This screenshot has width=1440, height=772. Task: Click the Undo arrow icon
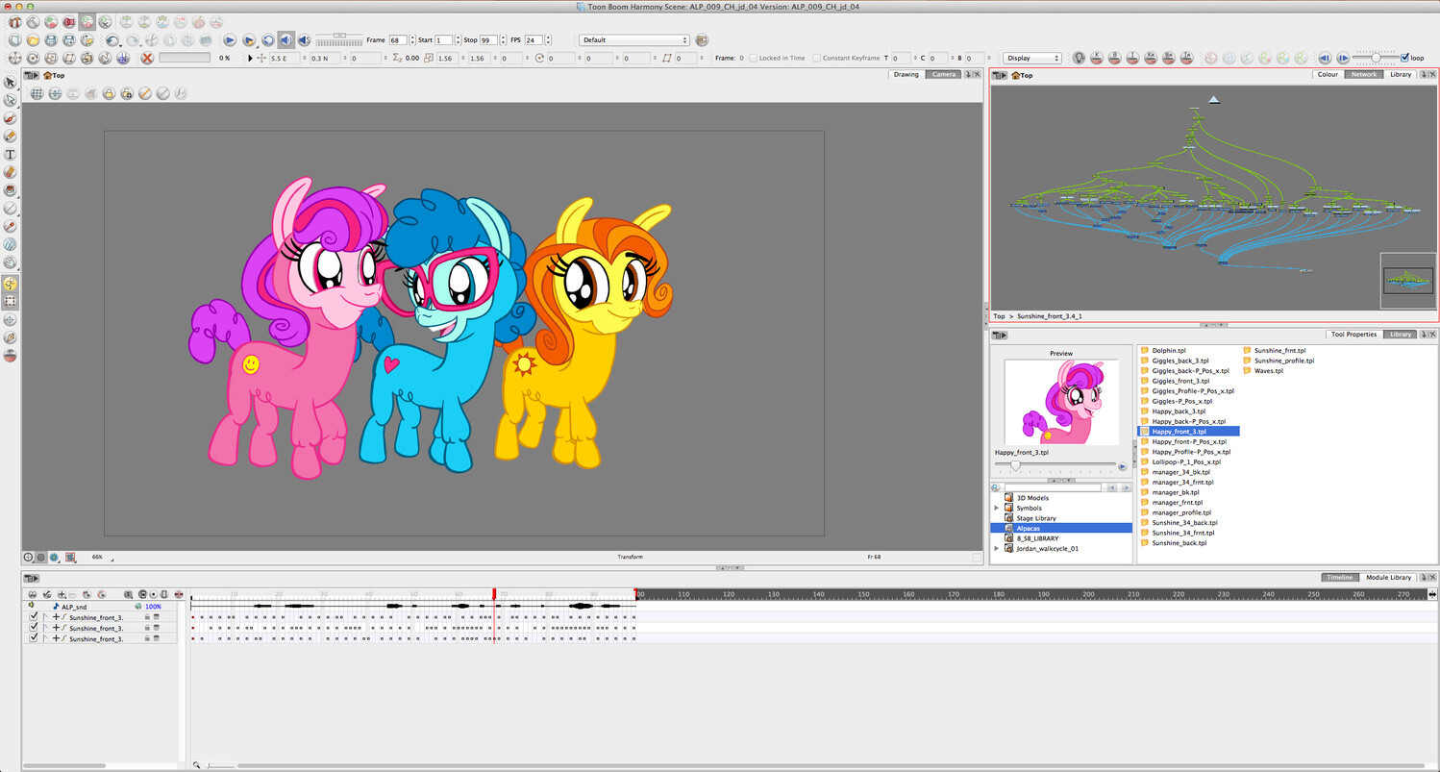point(112,40)
